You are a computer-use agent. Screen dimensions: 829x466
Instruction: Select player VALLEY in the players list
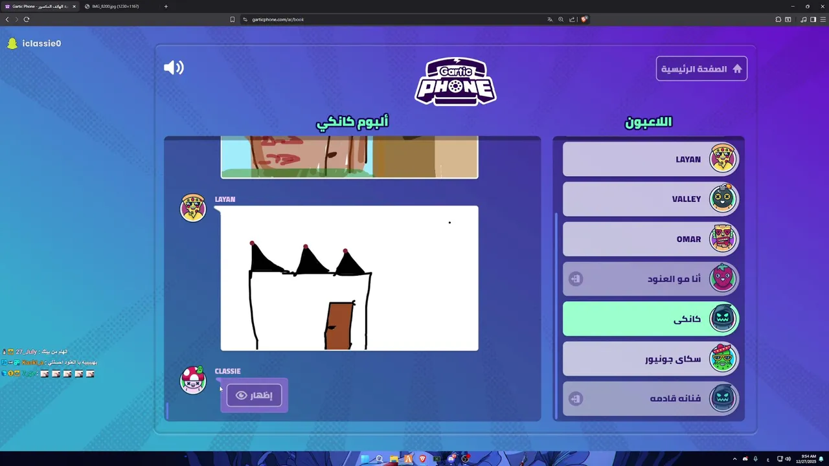pyautogui.click(x=650, y=199)
